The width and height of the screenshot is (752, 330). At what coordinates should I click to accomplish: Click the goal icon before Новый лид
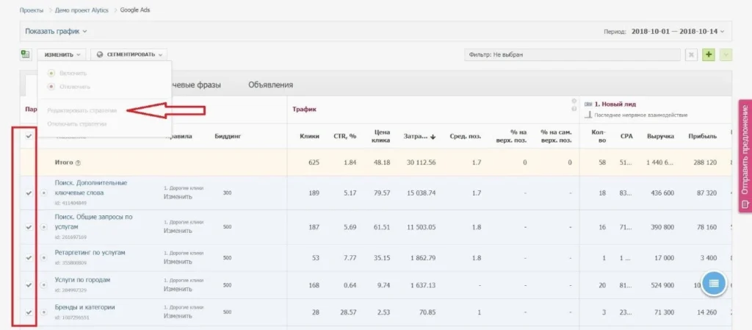588,104
